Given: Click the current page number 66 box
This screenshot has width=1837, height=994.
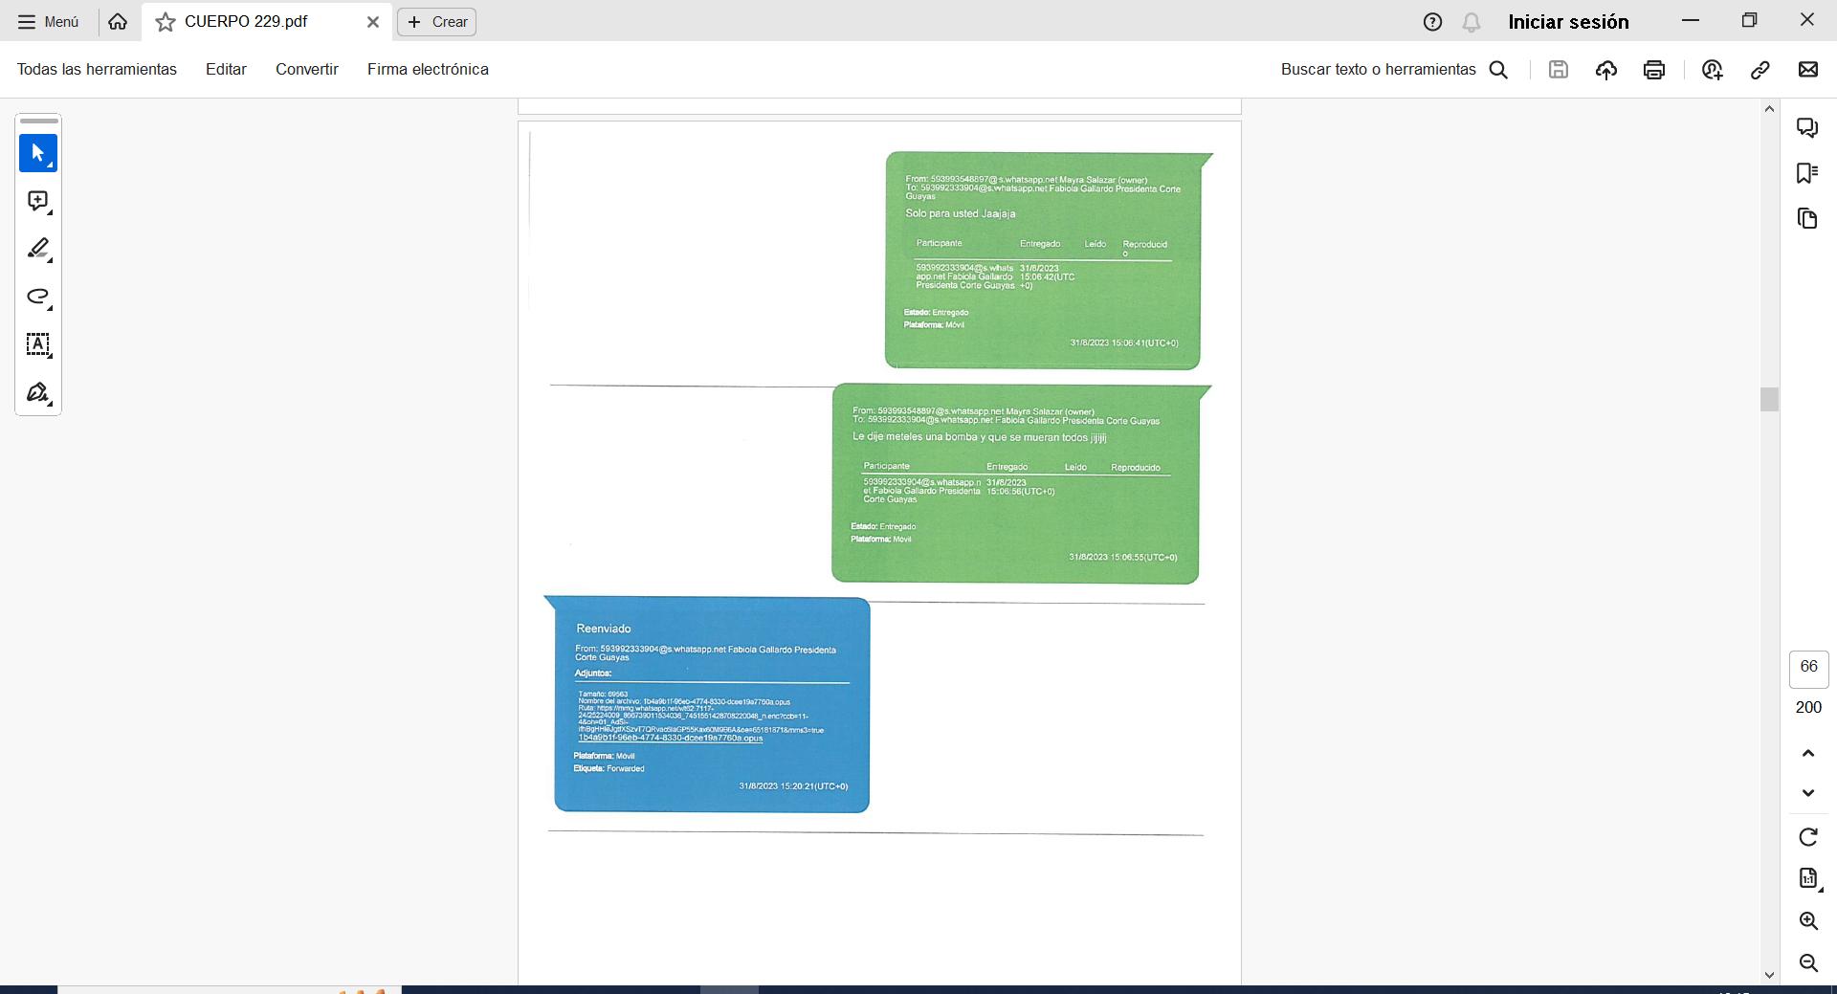Looking at the screenshot, I should [1808, 669].
